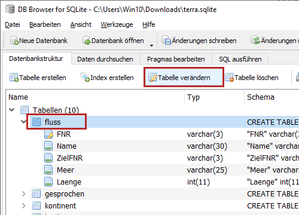Click the field icon beside ZielFNR
Screen dimensions: 299x215
click(48, 158)
